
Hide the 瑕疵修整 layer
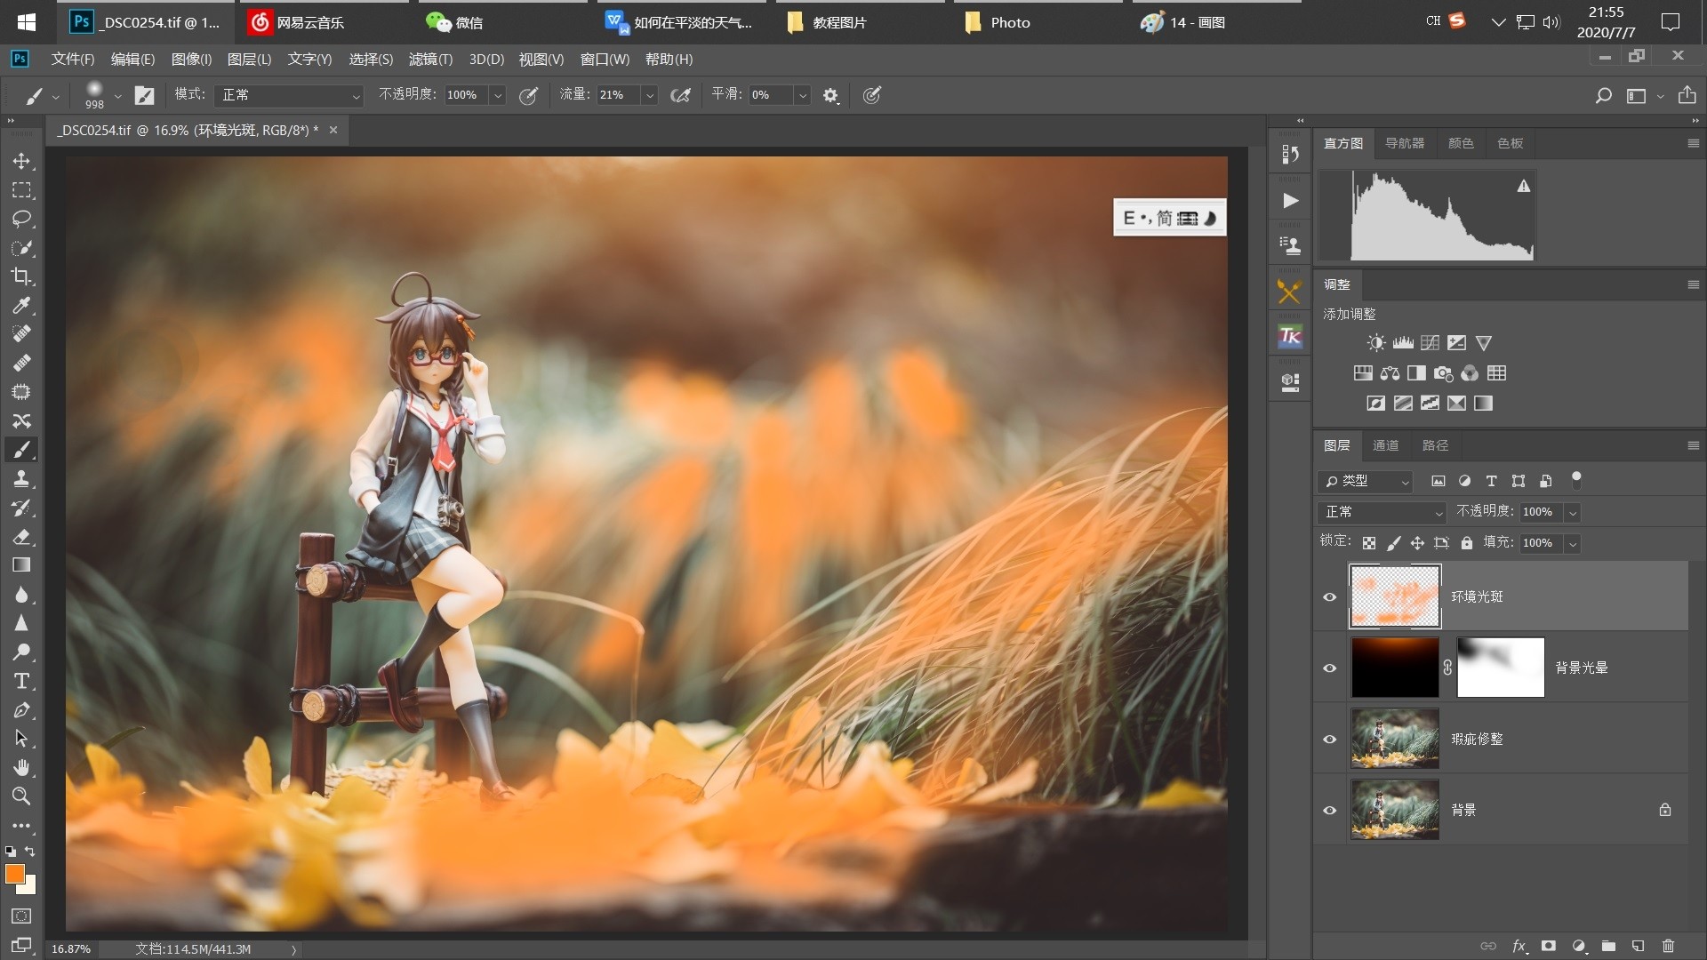[x=1330, y=740]
